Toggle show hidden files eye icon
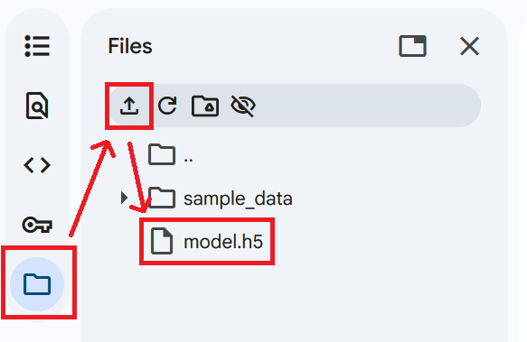 (x=243, y=106)
